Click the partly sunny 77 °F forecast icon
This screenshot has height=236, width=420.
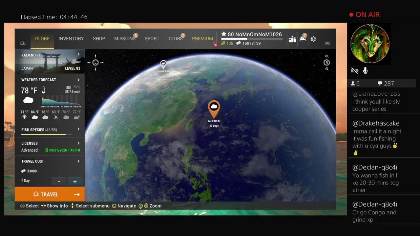(76, 117)
